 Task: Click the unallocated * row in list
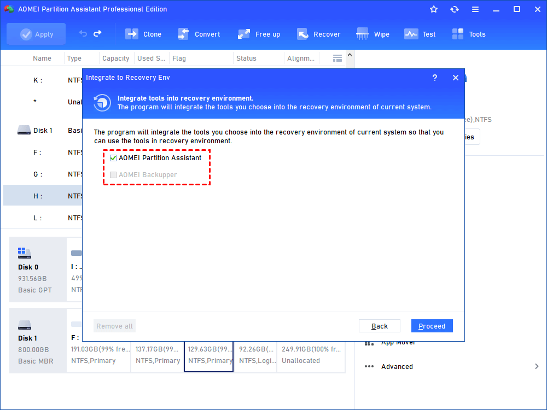(x=43, y=102)
